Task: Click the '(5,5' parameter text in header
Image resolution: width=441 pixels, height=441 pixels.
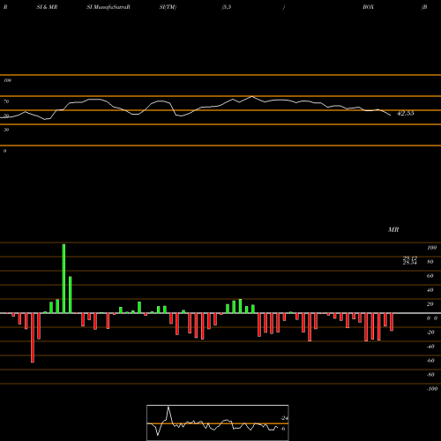Action: (x=227, y=7)
